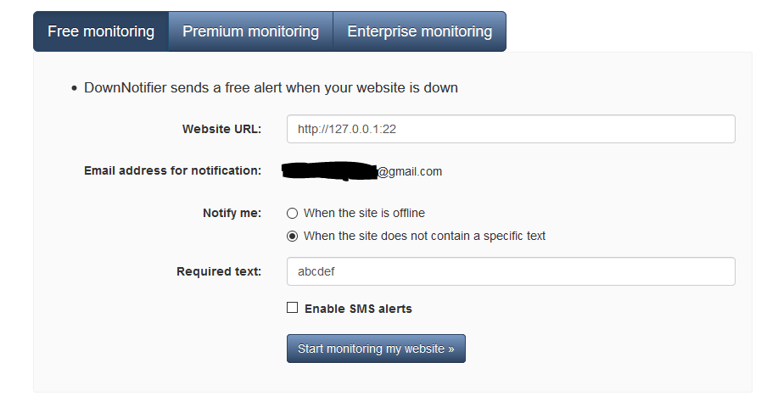The height and width of the screenshot is (407, 778).
Task: Focus the Required text input box
Action: 511,271
